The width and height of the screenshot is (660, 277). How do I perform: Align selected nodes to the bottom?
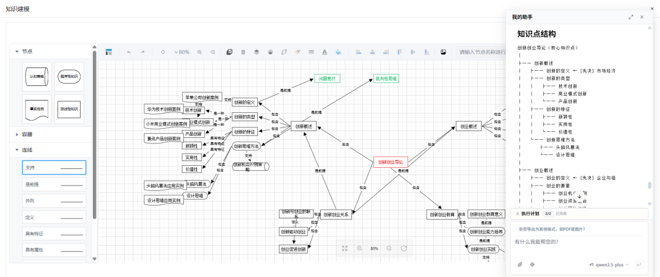[427, 52]
